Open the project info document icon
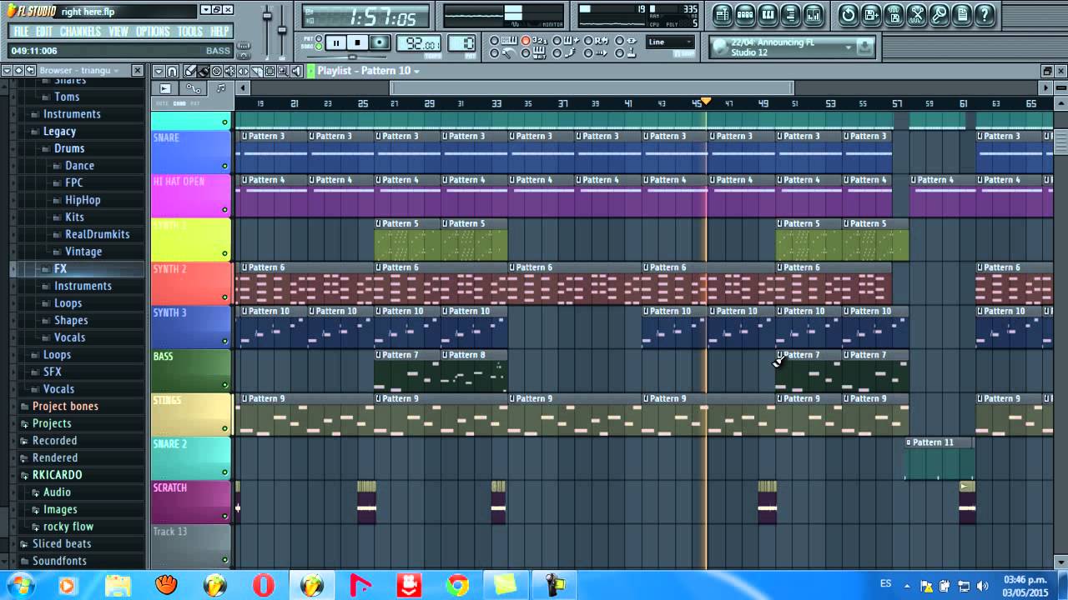 962,14
